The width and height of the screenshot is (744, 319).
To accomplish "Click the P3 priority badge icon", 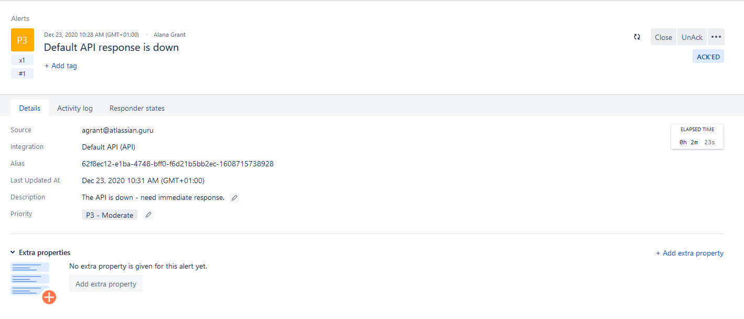I will coord(22,40).
